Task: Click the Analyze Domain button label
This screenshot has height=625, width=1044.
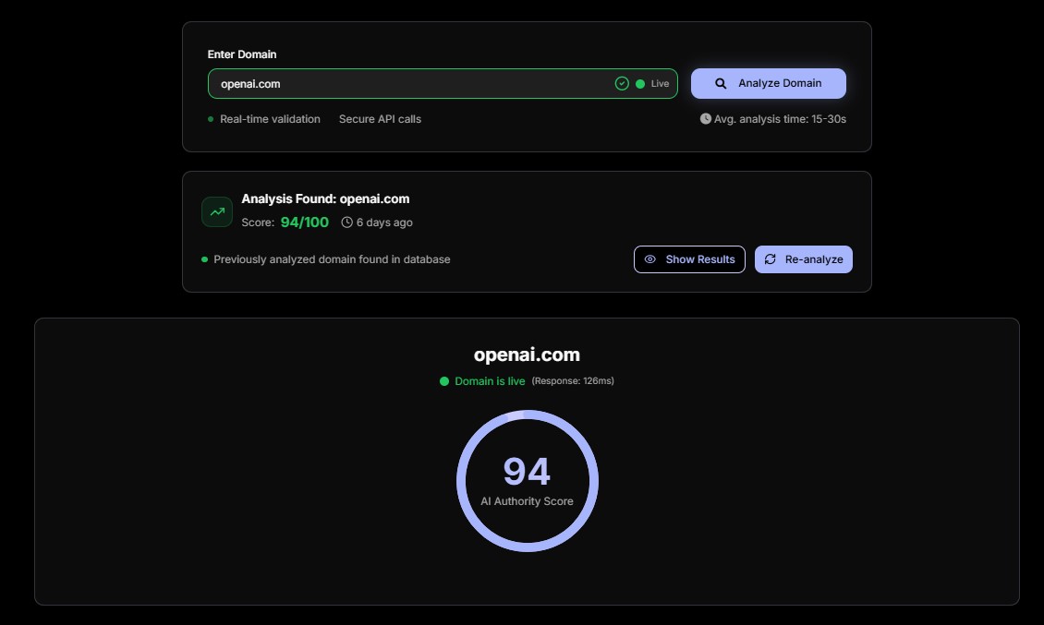Action: pos(780,83)
